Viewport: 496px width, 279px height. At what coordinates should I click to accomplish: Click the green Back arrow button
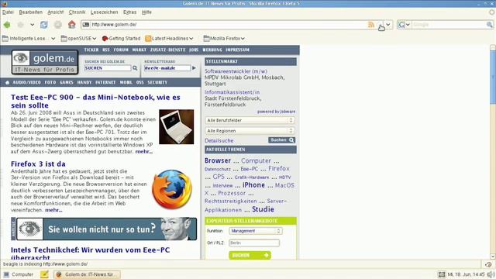[x=7, y=24]
